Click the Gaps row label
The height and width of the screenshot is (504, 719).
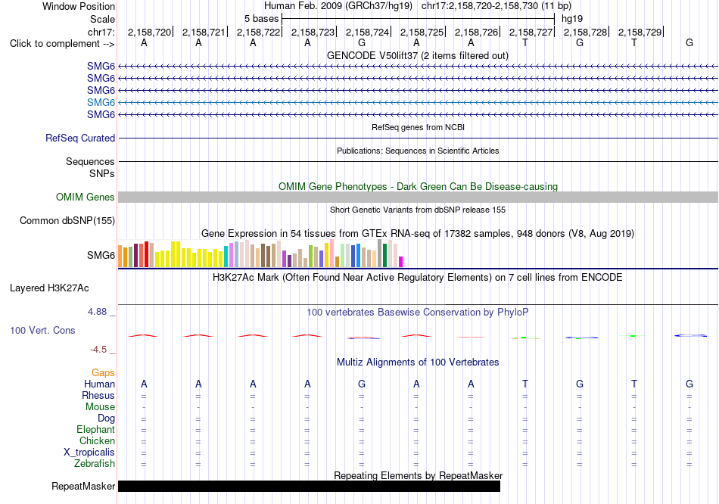103,373
